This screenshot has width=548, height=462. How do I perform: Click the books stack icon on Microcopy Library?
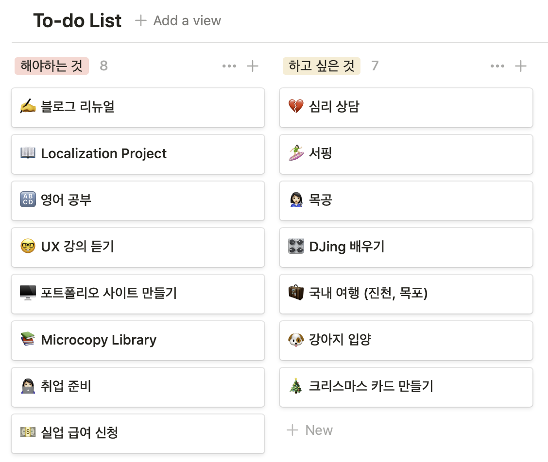click(28, 339)
